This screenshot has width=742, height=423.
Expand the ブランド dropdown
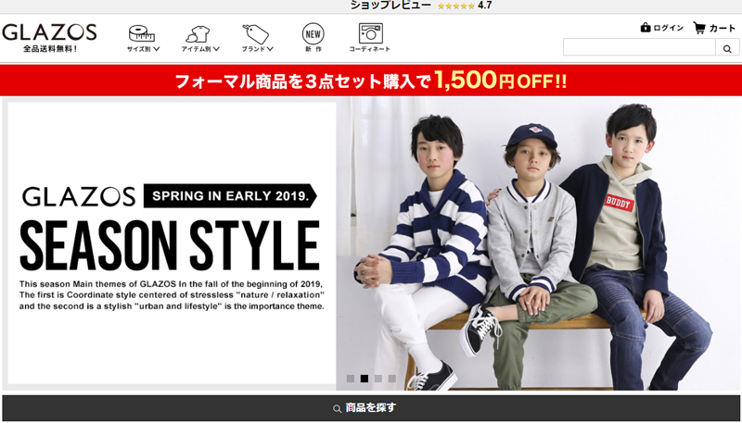(x=258, y=49)
